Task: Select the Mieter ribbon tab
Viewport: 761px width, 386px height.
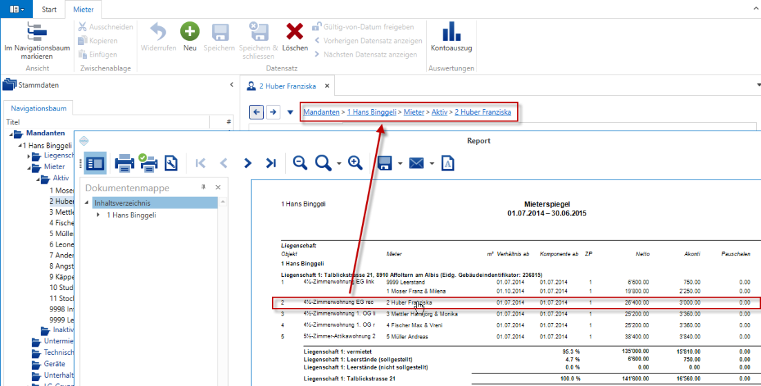Action: click(x=84, y=9)
